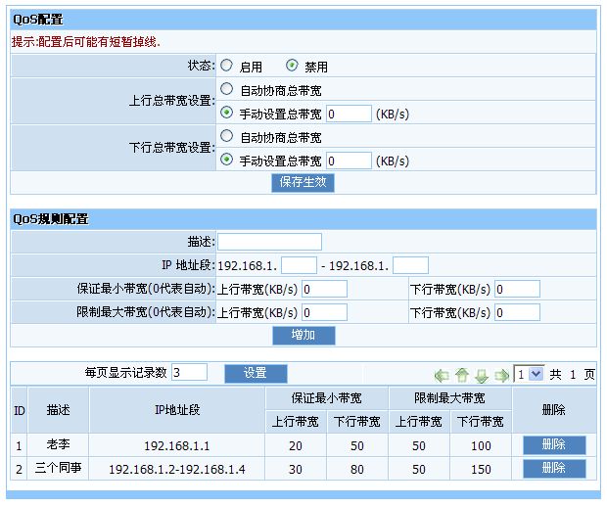Screen dimensions: 607x507
Task: Enable QoS with 启用 radio button
Action: pyautogui.click(x=227, y=67)
